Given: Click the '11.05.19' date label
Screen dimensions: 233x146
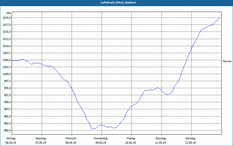Looking at the screenshot, I should pos(160,143).
